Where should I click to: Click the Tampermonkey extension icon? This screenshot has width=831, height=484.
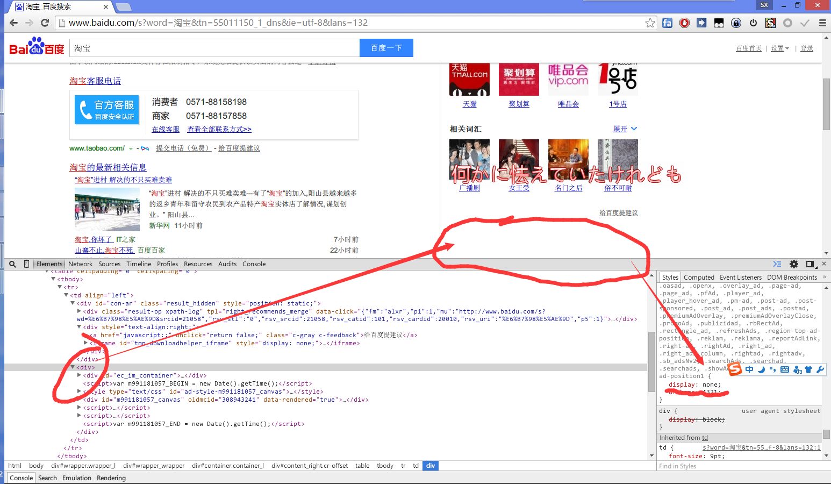(719, 23)
